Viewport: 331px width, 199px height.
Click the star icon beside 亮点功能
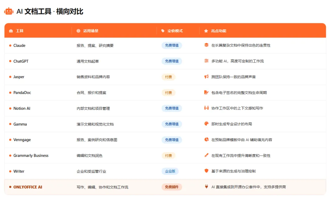206,31
